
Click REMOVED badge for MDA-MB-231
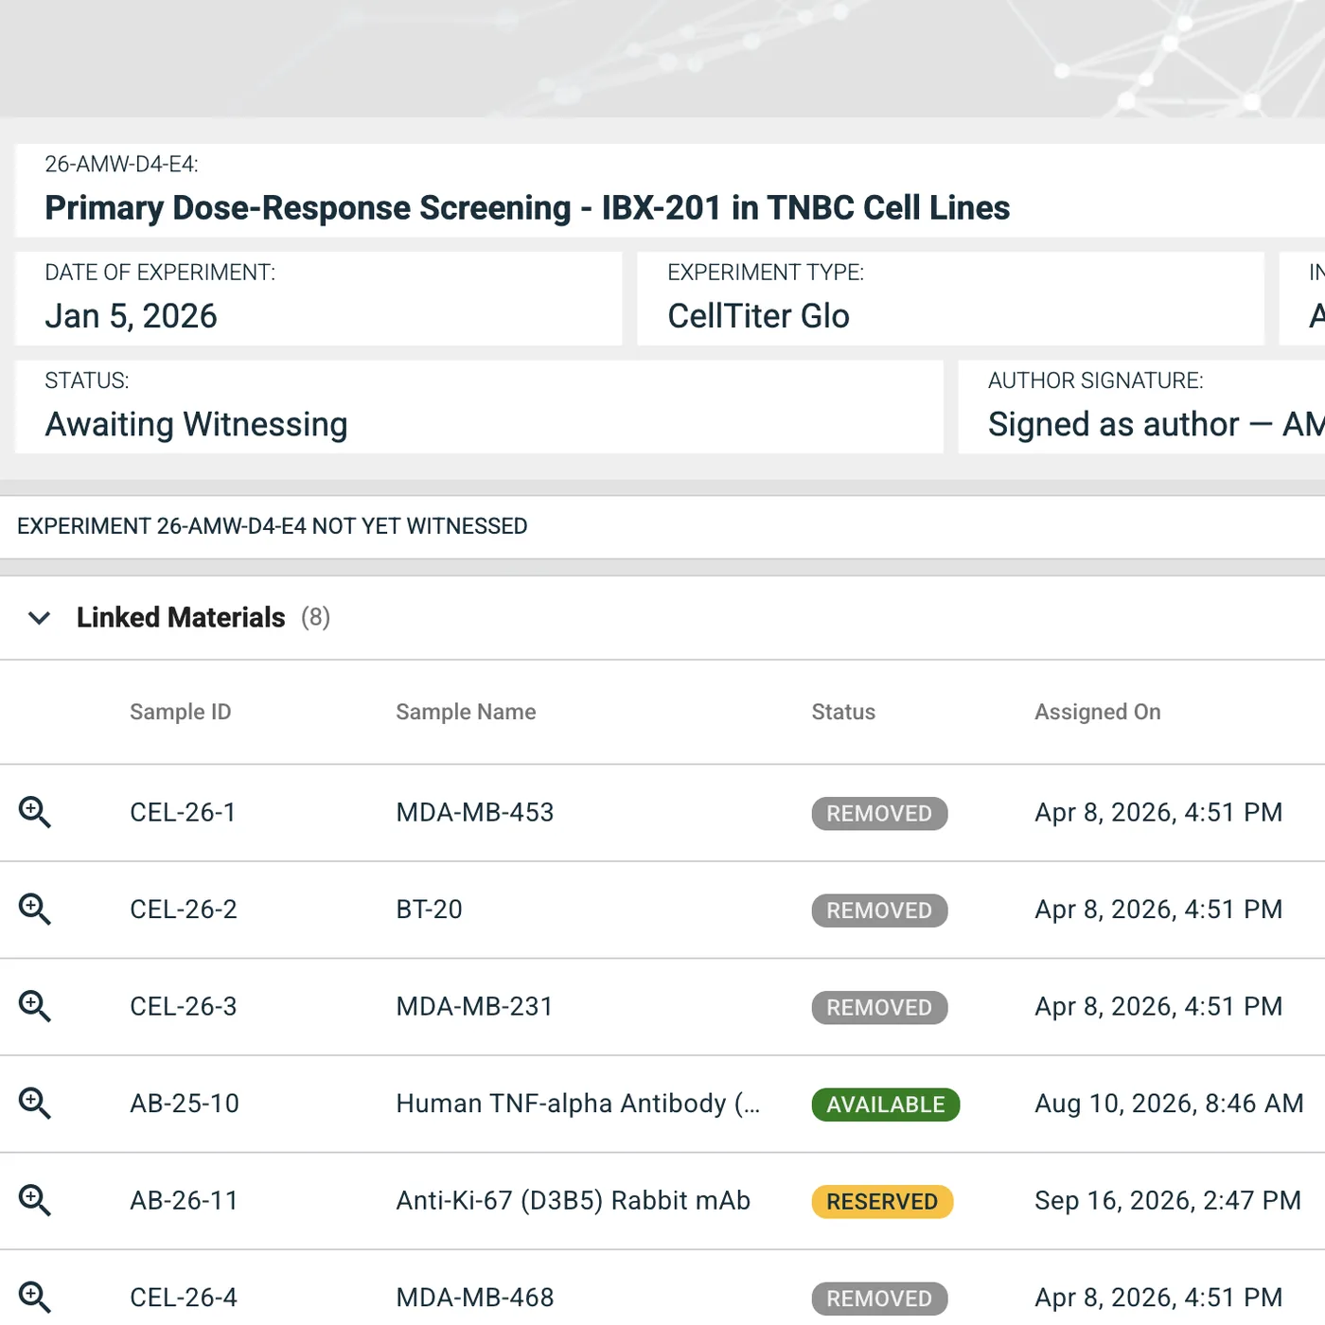(879, 1007)
